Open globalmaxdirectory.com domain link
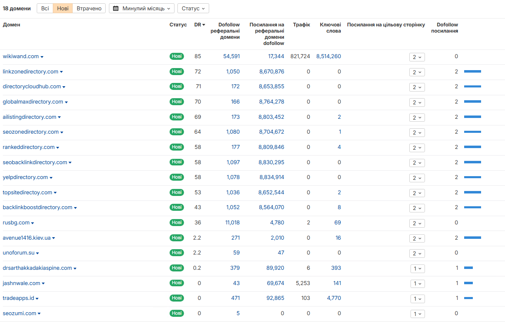 (33, 102)
